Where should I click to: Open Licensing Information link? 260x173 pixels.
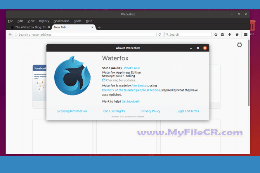tap(72, 111)
